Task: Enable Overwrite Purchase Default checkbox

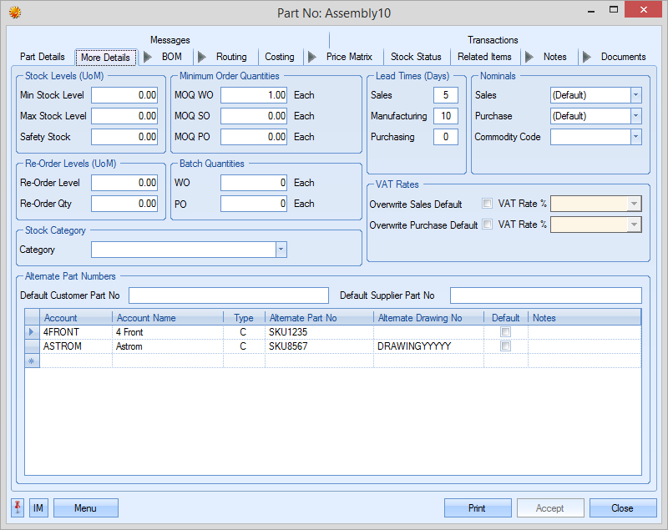Action: tap(488, 225)
